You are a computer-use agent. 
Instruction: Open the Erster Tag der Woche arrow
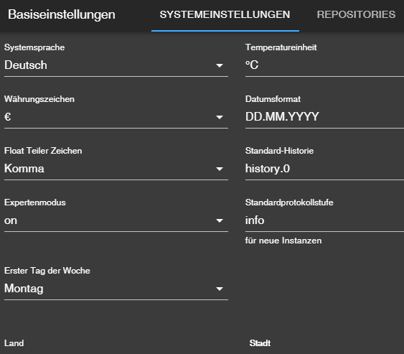[x=220, y=289]
